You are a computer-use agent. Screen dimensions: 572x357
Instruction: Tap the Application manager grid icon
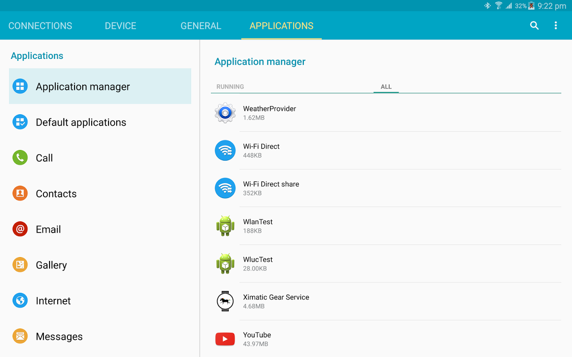pos(20,86)
